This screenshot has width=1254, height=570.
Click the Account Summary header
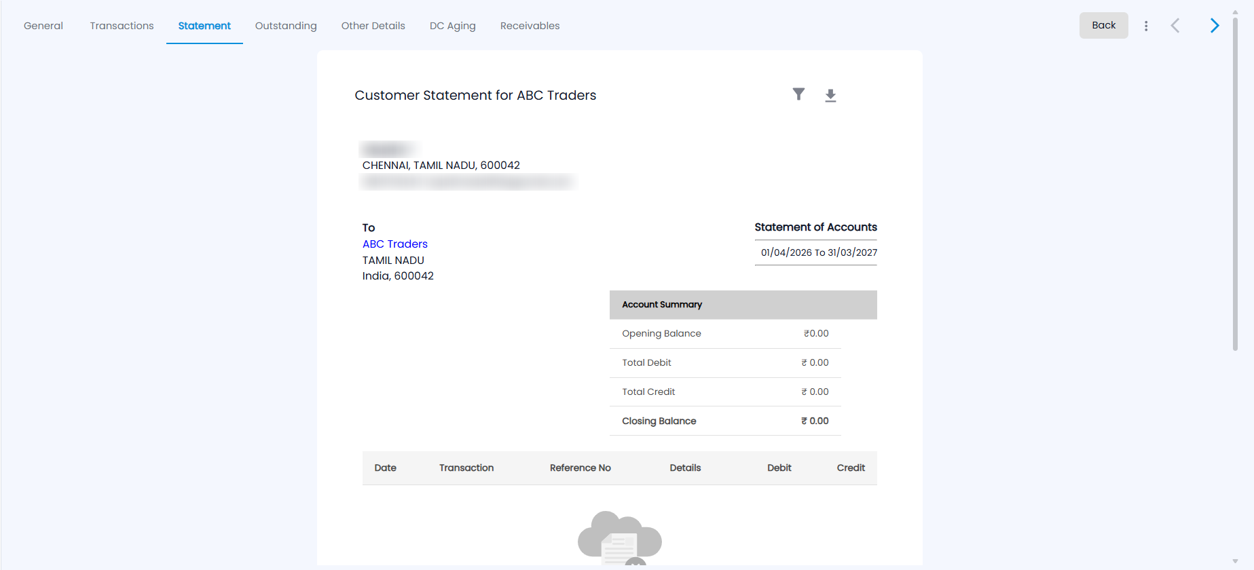coord(743,305)
